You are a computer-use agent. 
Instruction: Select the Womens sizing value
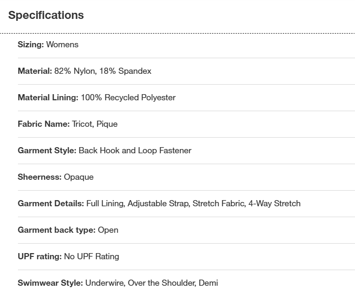(62, 44)
